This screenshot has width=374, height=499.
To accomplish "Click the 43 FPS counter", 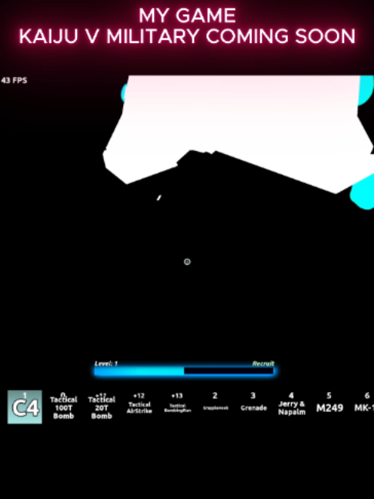I will pos(14,80).
